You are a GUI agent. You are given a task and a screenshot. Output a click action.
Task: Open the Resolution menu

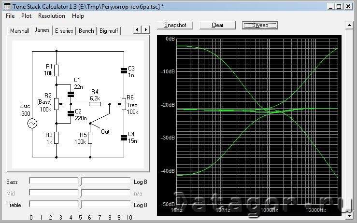[x=52, y=16]
